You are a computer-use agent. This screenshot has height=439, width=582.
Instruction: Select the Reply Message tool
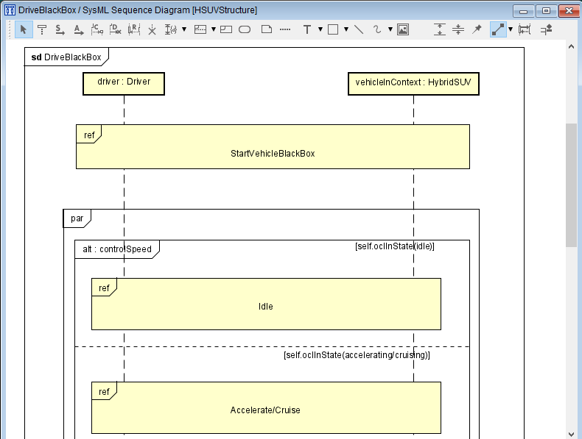134,29
